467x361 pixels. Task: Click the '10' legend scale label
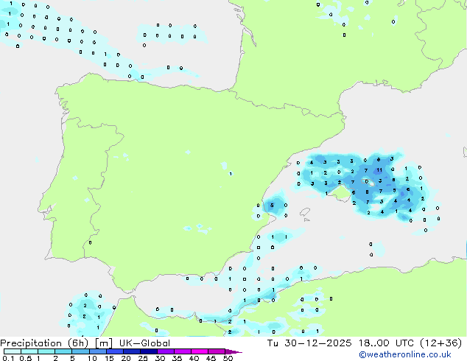pos(92,358)
